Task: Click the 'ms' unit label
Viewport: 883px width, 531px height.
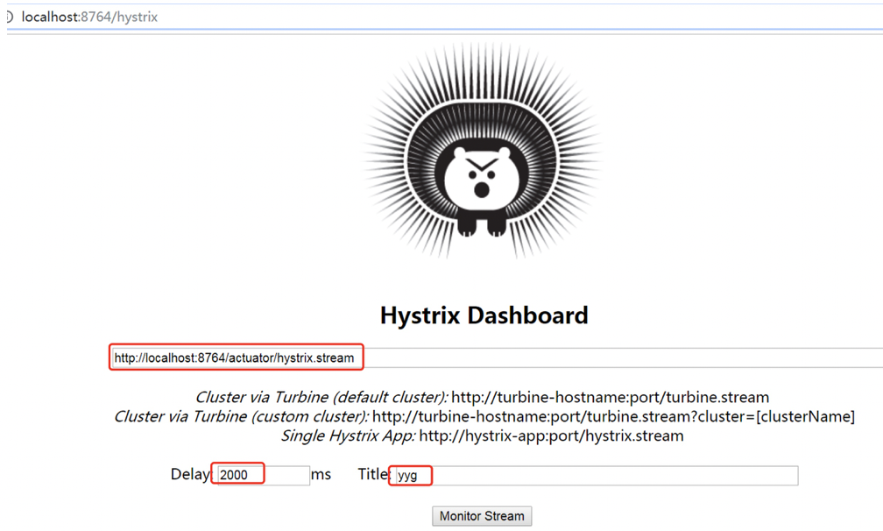Action: click(x=321, y=474)
